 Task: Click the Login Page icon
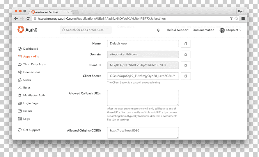pyautogui.click(x=20, y=103)
